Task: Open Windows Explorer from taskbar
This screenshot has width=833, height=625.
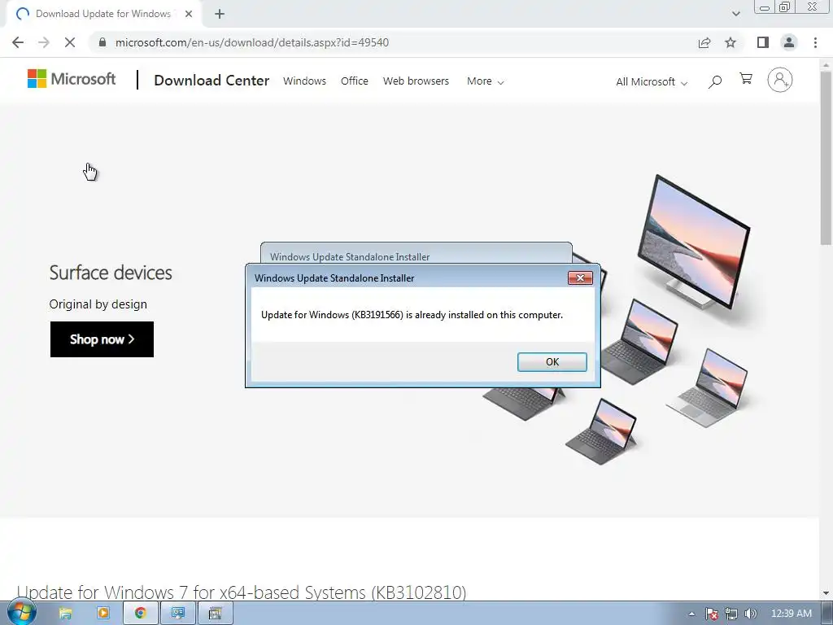Action: coord(65,614)
